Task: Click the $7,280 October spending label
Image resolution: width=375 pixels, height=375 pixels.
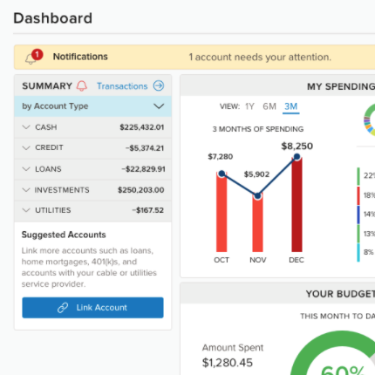Action: [x=221, y=157]
